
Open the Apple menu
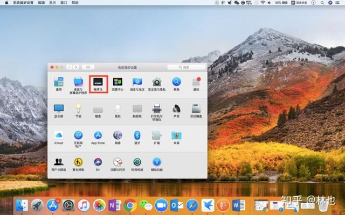(x=6, y=3)
